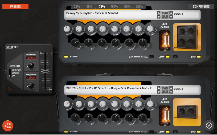Toggle Power on the XTC 099 rig
The height and width of the screenshot is (135, 217).
66,132
